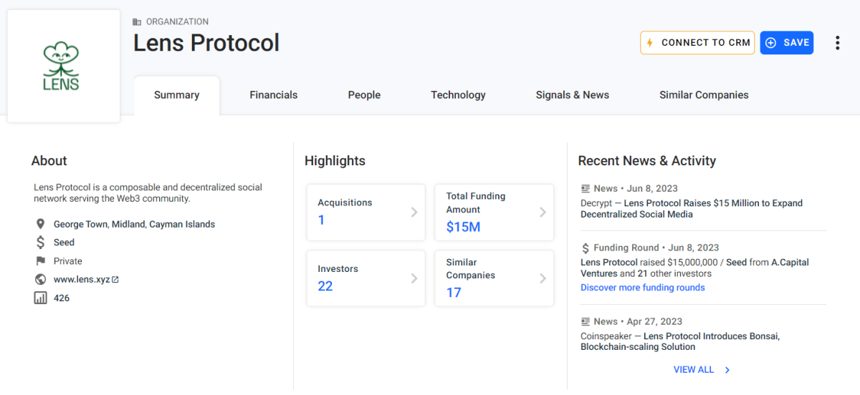This screenshot has height=395, width=860.
Task: Expand the Investors highlight card chevron
Action: tap(414, 278)
